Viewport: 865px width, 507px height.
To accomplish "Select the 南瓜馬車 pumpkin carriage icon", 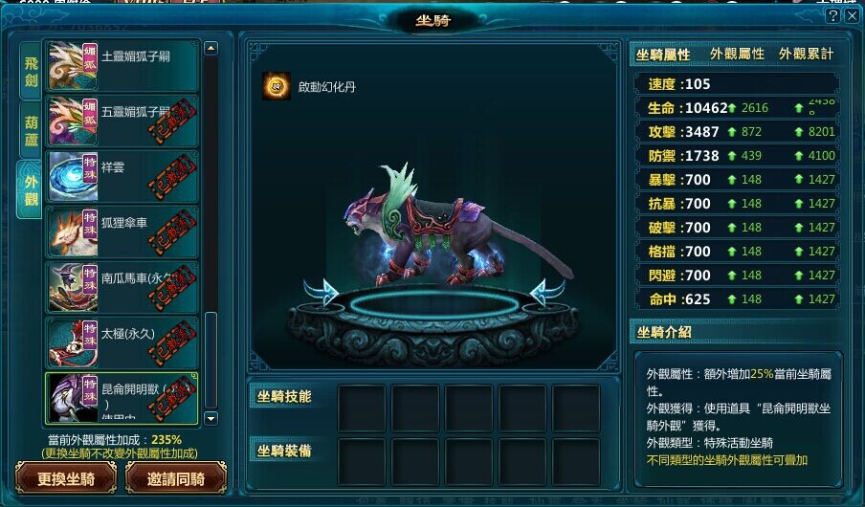I will tap(73, 287).
